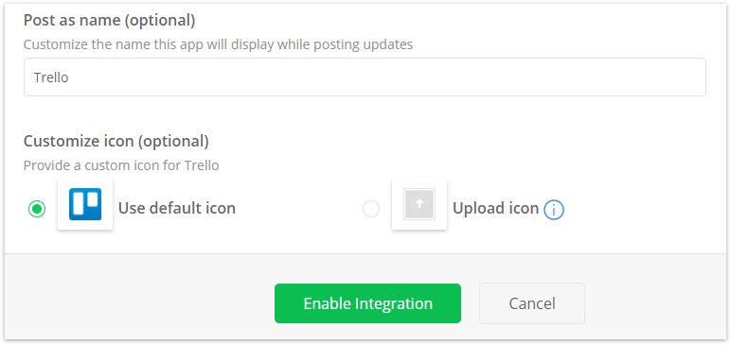The height and width of the screenshot is (345, 731).
Task: Cancel the integration setup
Action: coord(532,303)
